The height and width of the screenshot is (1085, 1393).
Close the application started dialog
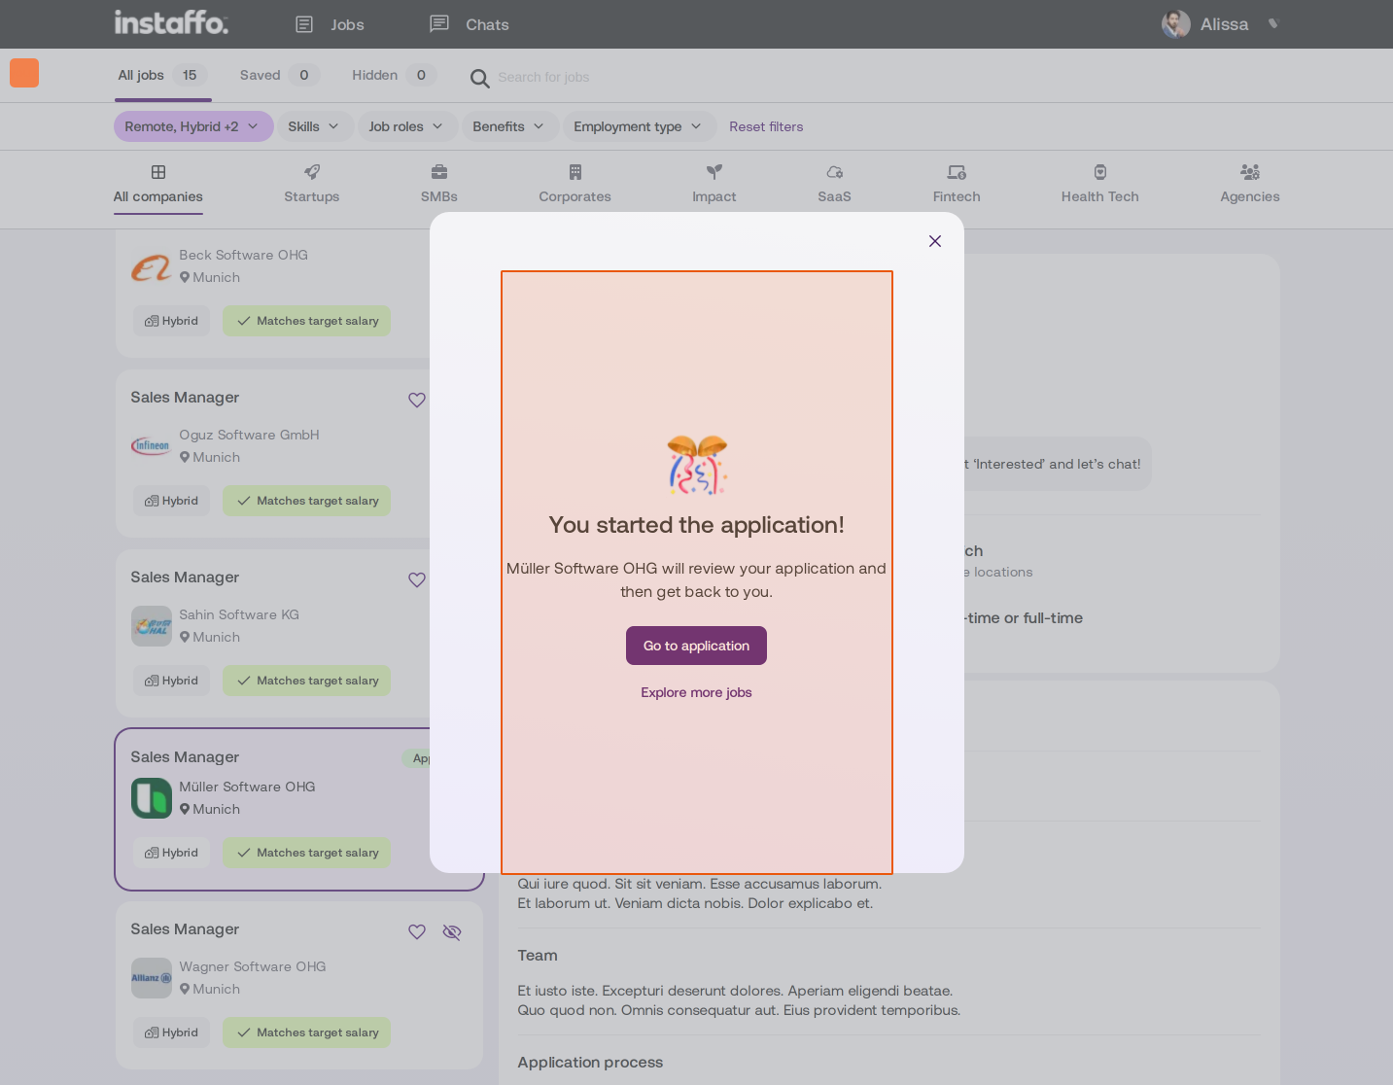click(x=935, y=241)
